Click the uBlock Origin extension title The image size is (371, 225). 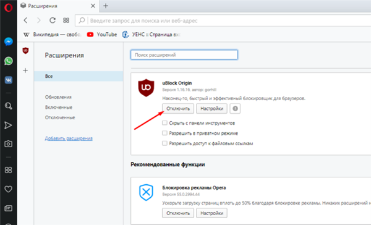click(177, 83)
